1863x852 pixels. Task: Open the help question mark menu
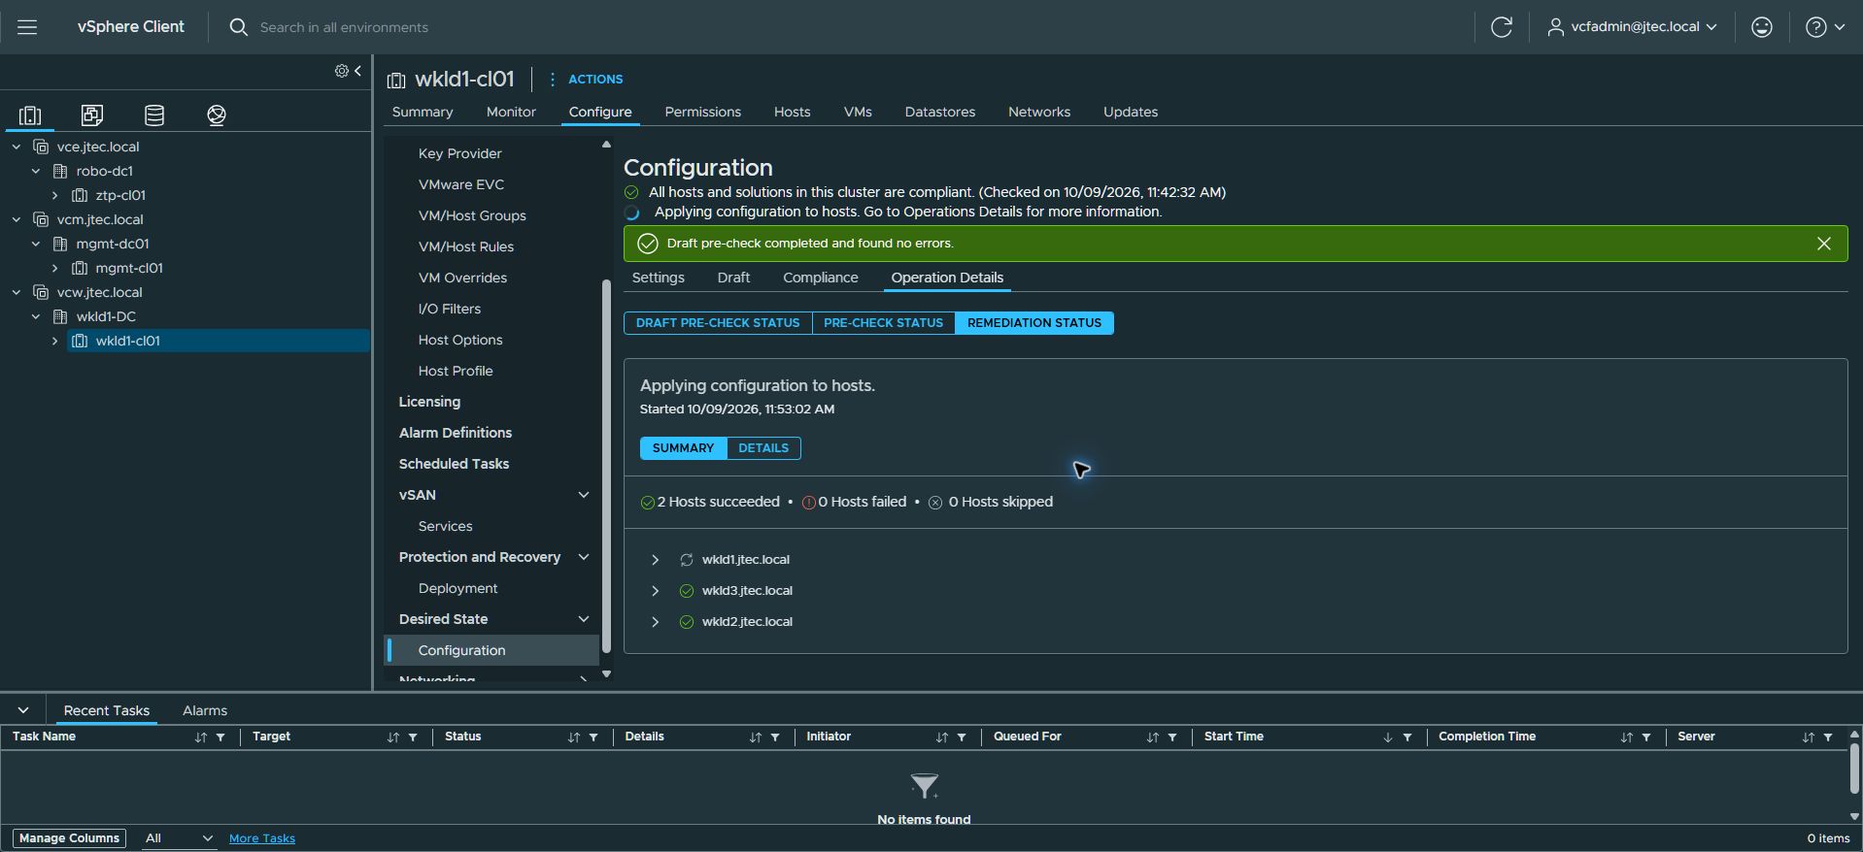coord(1824,27)
